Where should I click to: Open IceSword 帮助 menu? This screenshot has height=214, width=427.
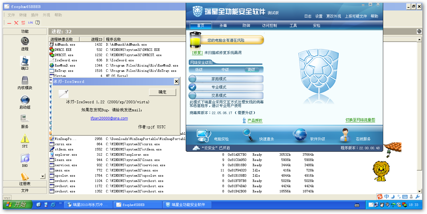(x=58, y=15)
